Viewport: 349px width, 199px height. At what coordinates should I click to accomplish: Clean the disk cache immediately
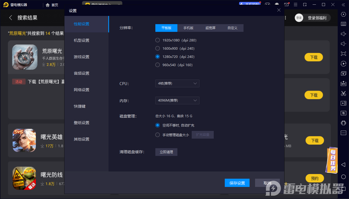point(166,152)
